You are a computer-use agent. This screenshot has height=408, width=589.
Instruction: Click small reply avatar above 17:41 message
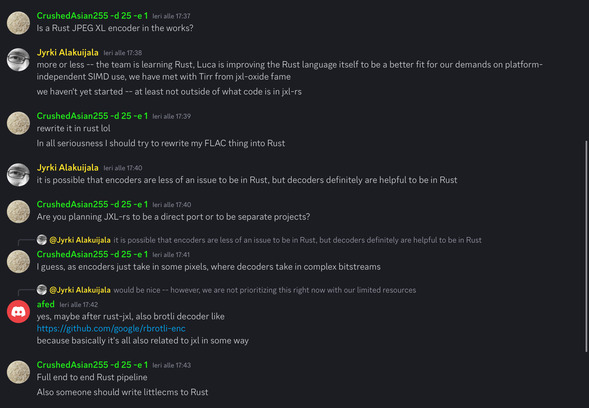pyautogui.click(x=42, y=240)
